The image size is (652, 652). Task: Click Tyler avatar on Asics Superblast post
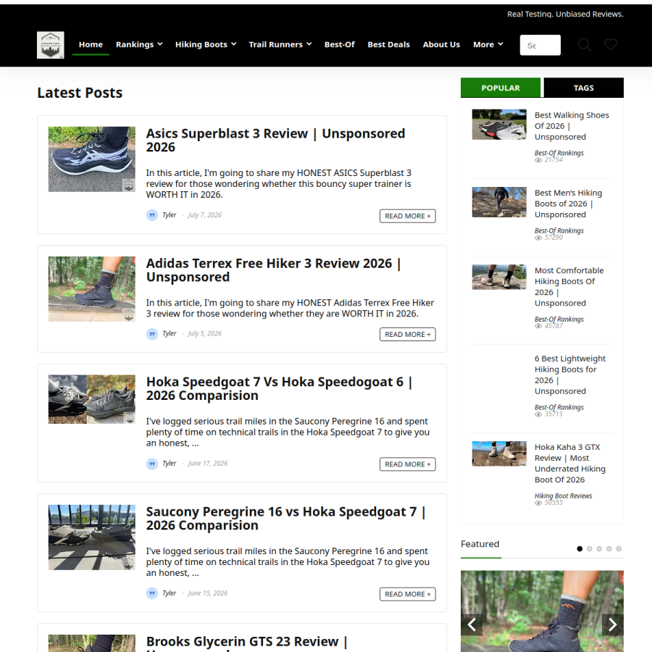[x=152, y=215]
